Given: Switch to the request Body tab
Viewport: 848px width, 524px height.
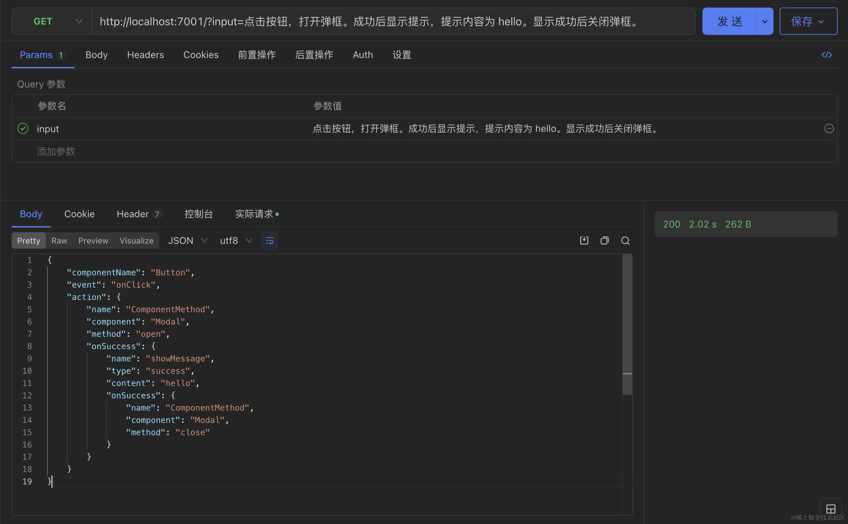Looking at the screenshot, I should click(x=96, y=55).
